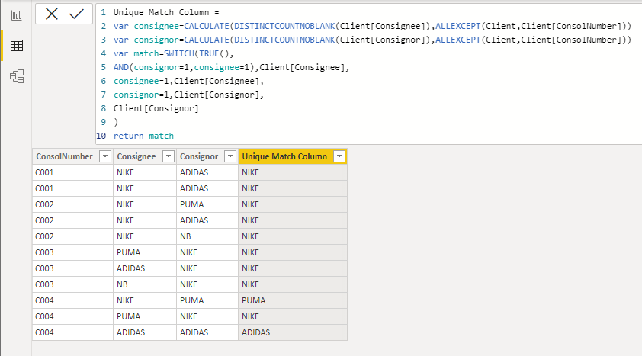Select the ADIDAS Consignee cell in the C003 row
The height and width of the screenshot is (356, 642).
pos(145,268)
